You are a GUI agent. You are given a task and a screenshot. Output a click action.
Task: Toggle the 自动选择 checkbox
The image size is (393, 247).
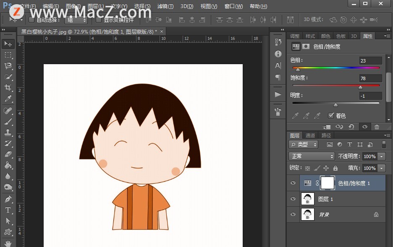(x=31, y=20)
